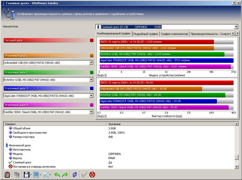Screen dimensions: 242x180
Task: Toggle the magenta reference disk 4 color box
Action: [92, 105]
